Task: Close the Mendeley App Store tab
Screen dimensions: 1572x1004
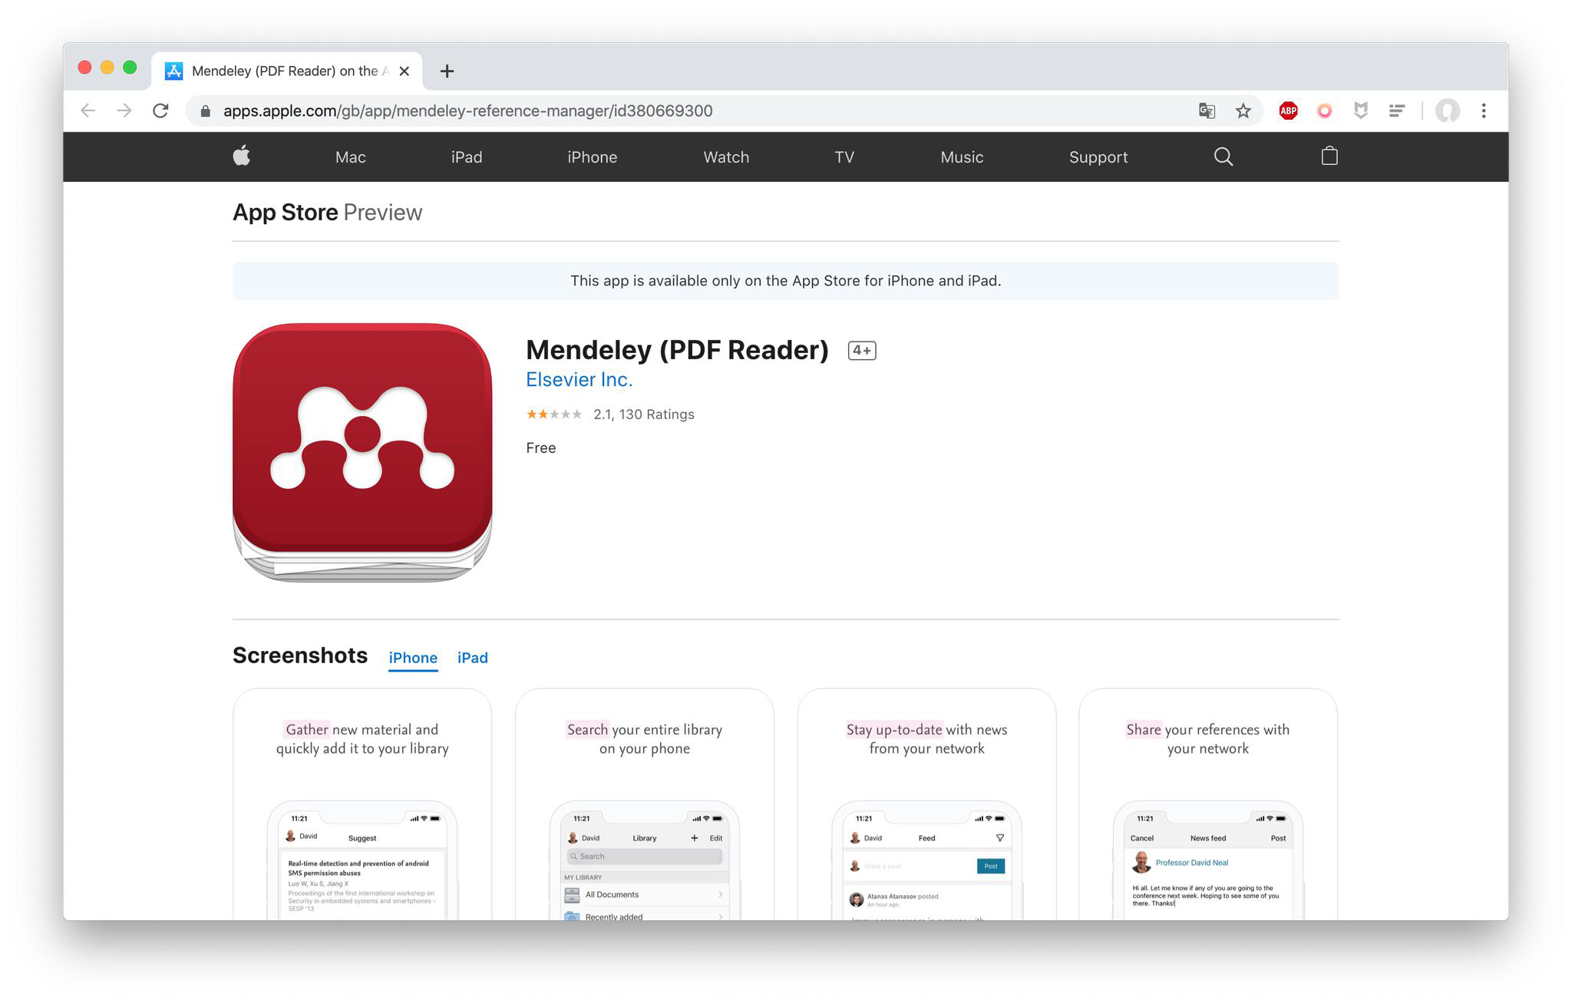Action: (x=405, y=71)
